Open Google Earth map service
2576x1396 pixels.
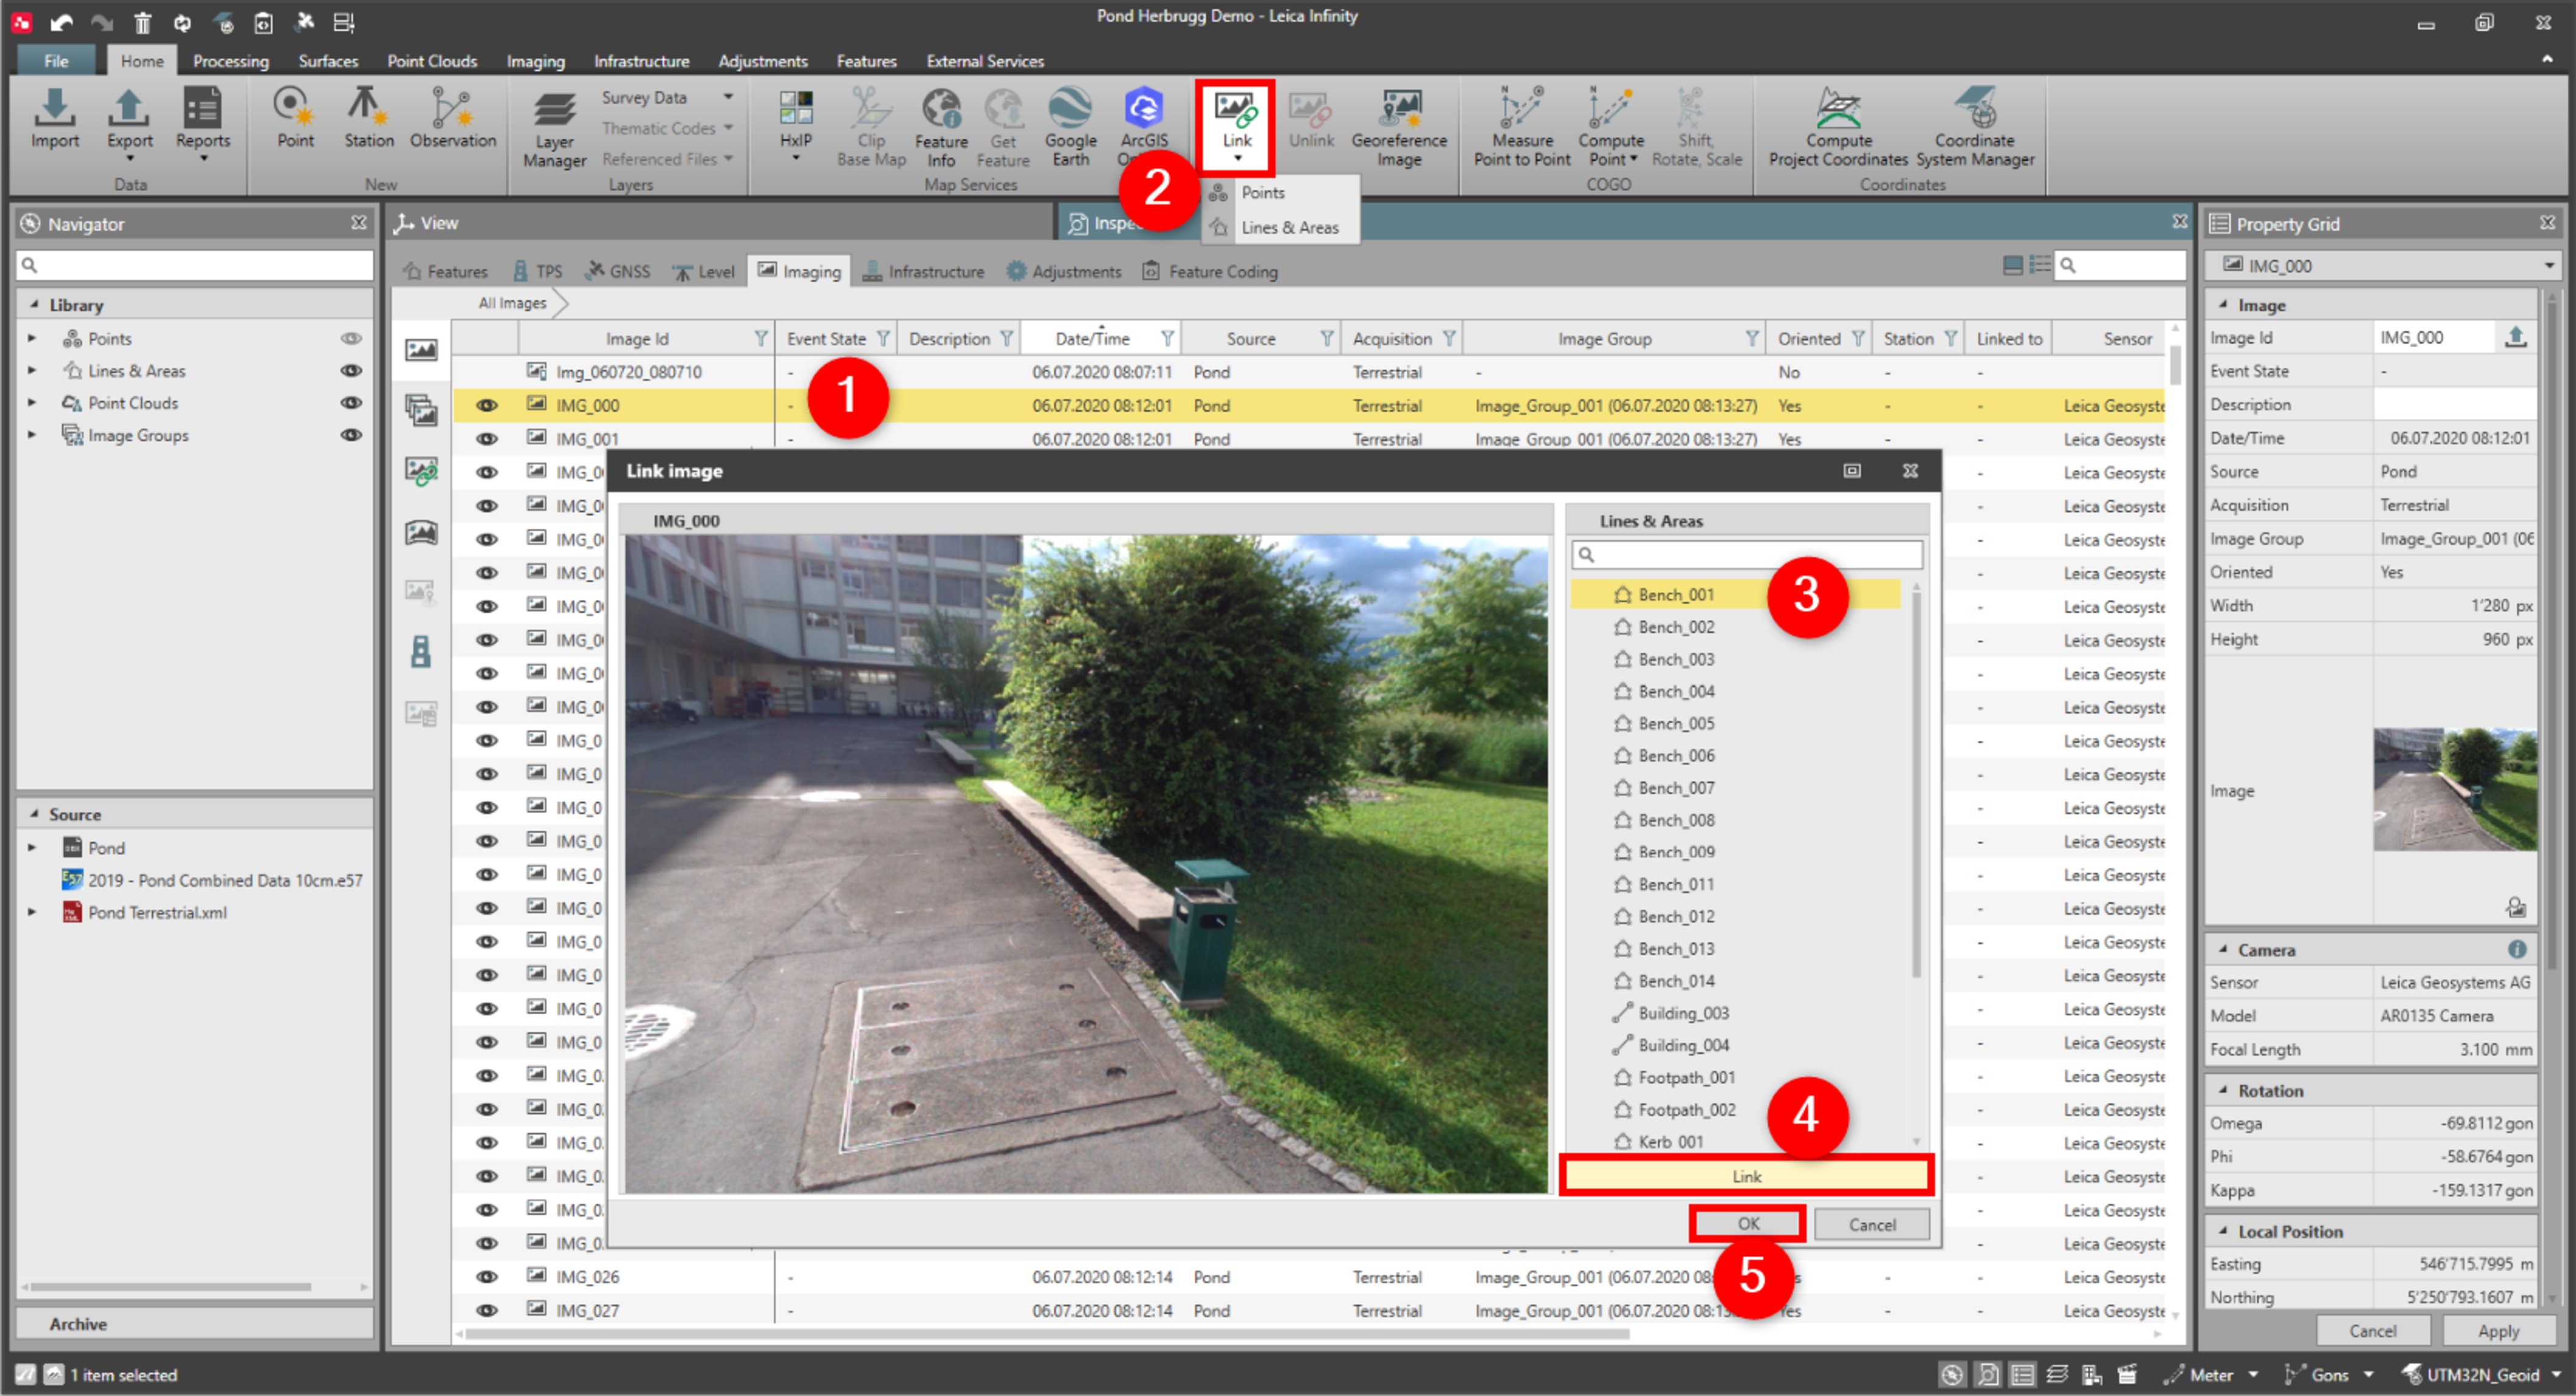tap(1070, 128)
